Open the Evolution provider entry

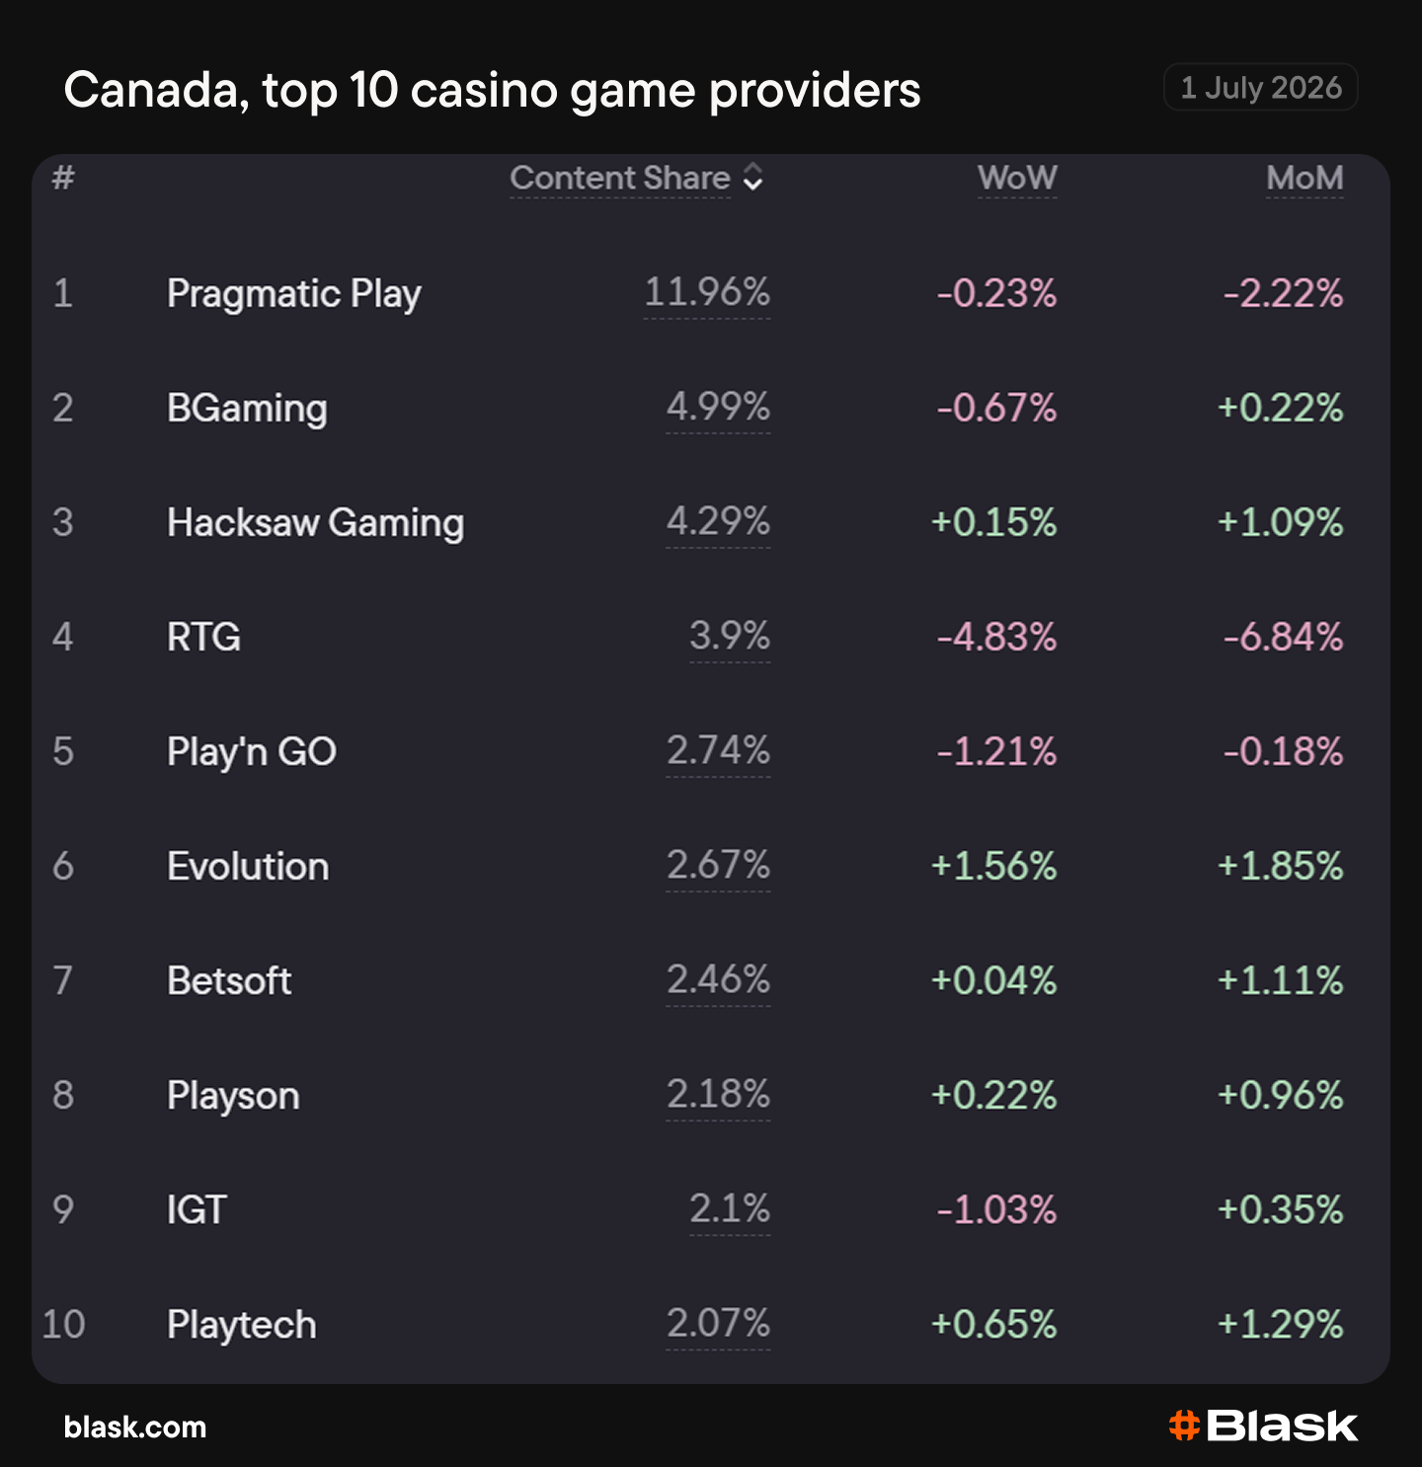(x=248, y=867)
